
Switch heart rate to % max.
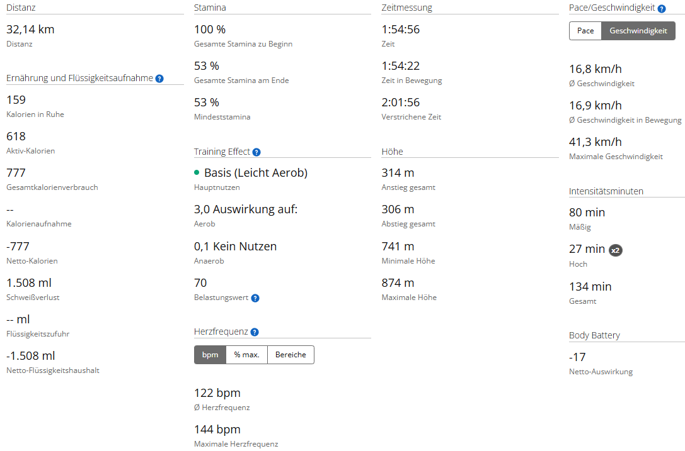[x=247, y=355]
